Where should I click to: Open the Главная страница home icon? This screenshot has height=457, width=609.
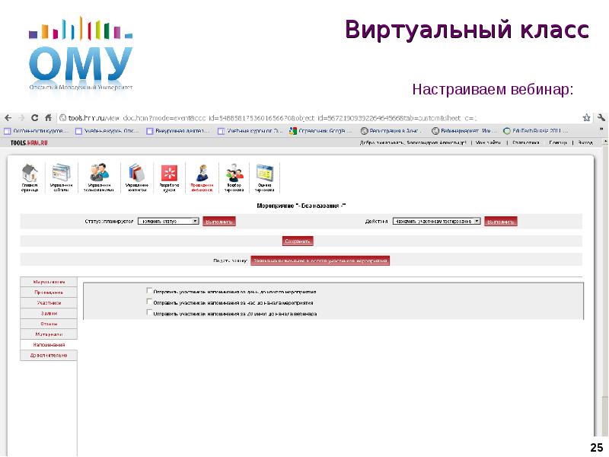click(30, 174)
